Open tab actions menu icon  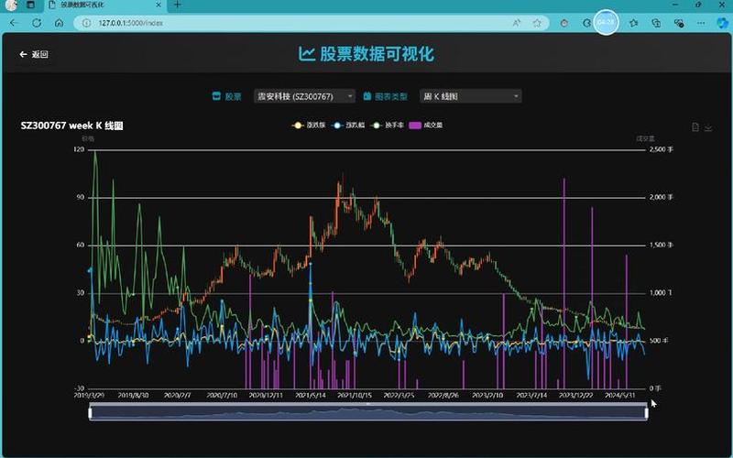click(x=30, y=5)
